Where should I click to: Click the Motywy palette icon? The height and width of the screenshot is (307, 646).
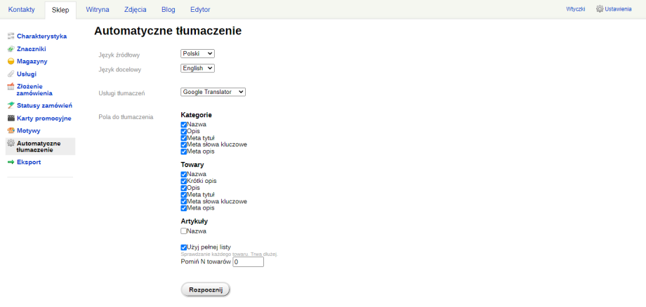coord(11,130)
